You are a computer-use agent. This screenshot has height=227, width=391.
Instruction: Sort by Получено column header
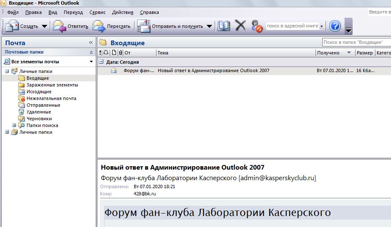[x=335, y=53]
